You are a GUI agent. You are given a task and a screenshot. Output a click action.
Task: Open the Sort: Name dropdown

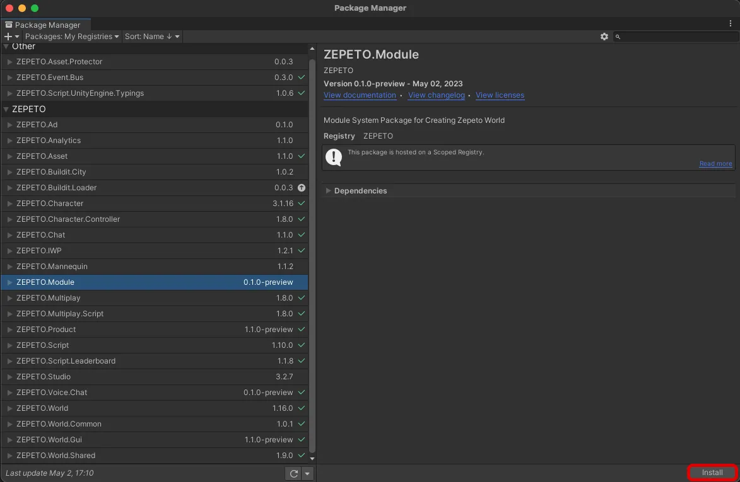tap(152, 37)
